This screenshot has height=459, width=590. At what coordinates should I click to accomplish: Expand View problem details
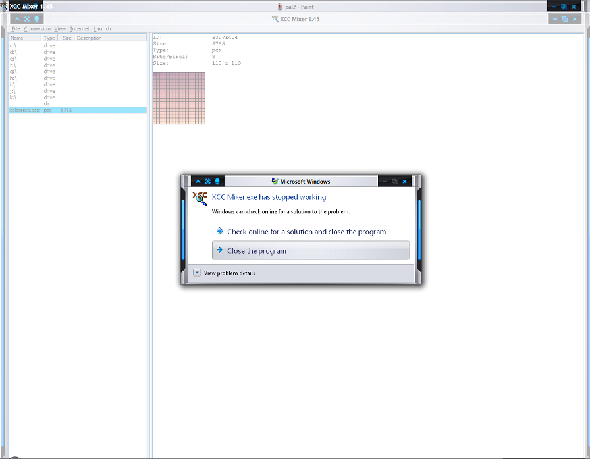(197, 273)
